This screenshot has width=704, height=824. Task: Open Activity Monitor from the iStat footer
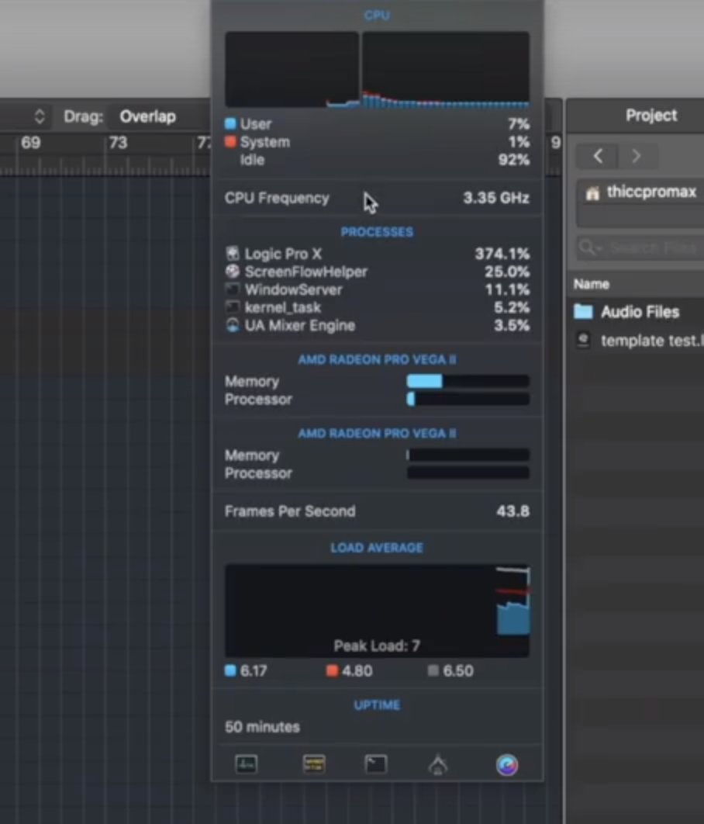[247, 764]
